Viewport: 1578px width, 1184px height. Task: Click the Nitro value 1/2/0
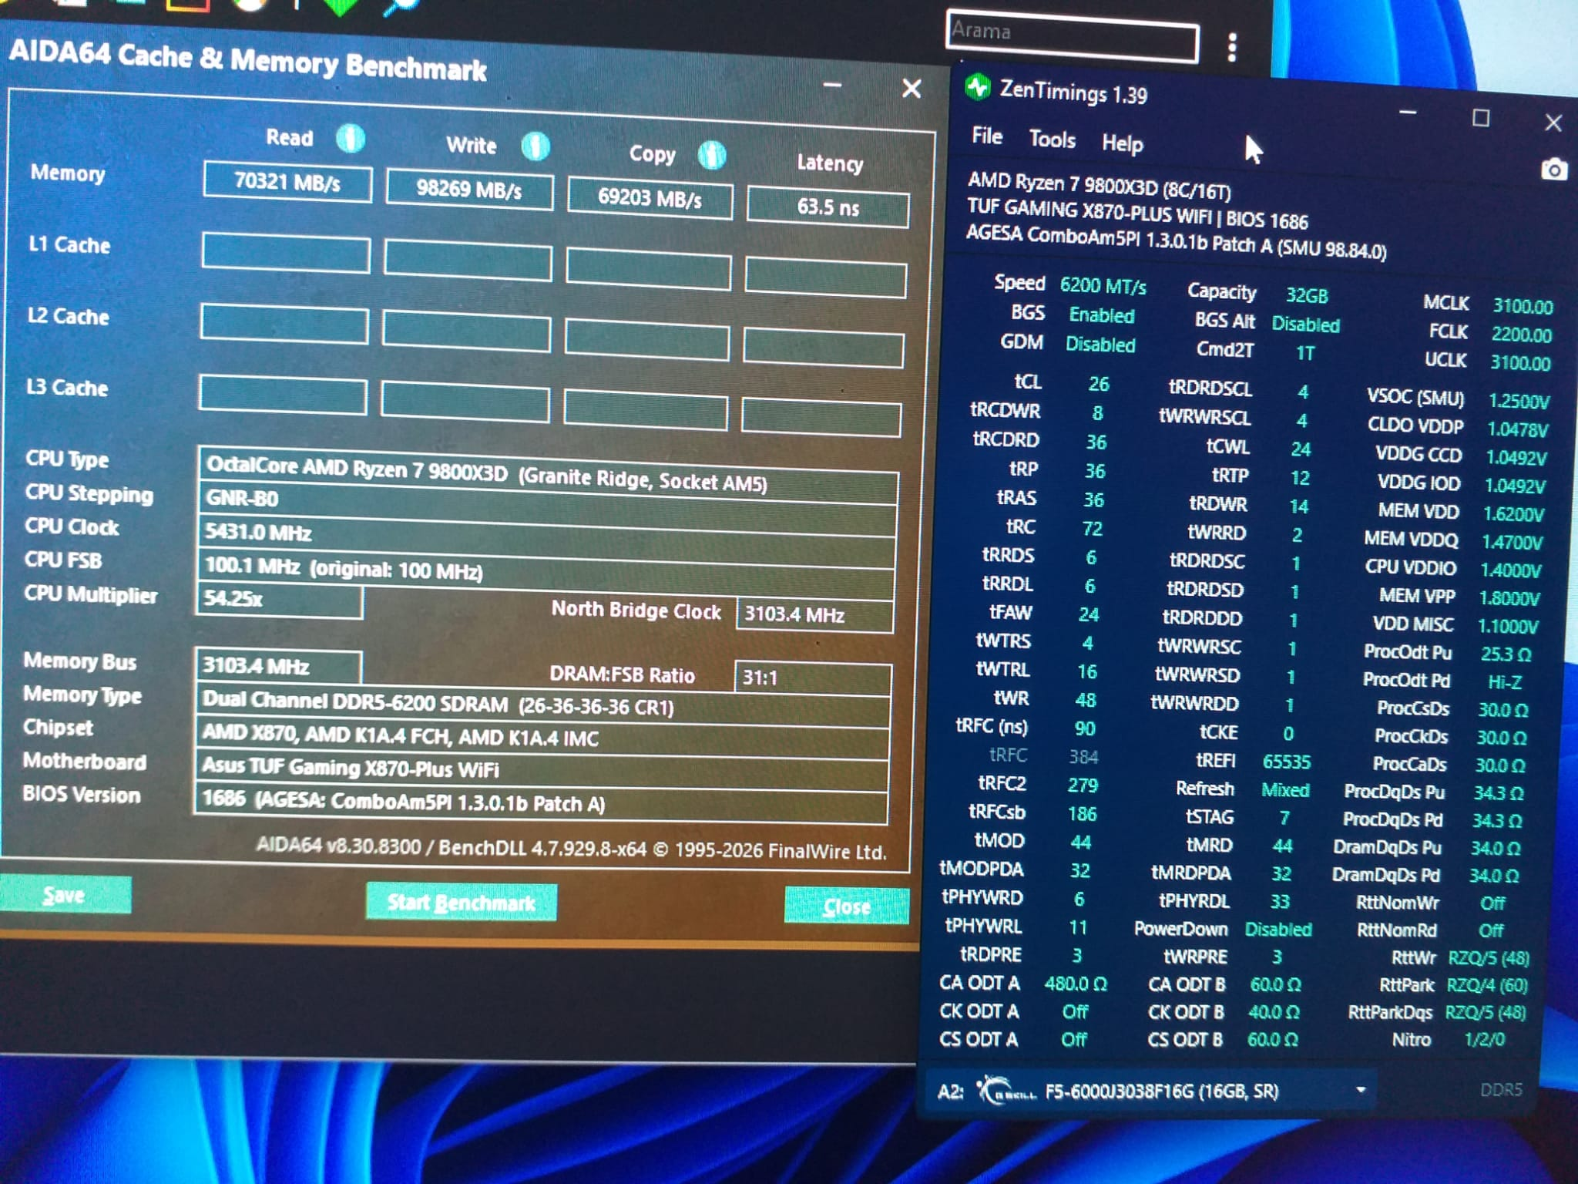[1484, 1039]
